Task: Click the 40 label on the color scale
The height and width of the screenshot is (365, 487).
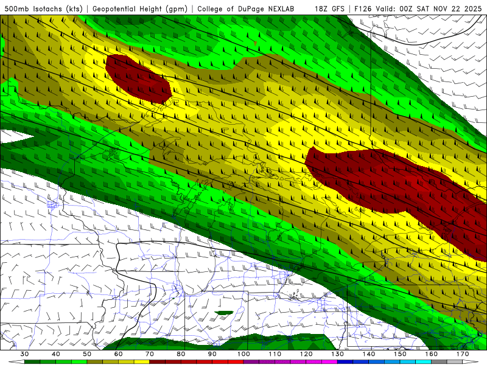Action: pos(56,354)
